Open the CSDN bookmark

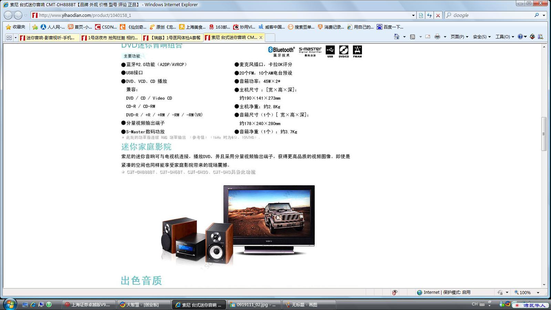pos(106,27)
